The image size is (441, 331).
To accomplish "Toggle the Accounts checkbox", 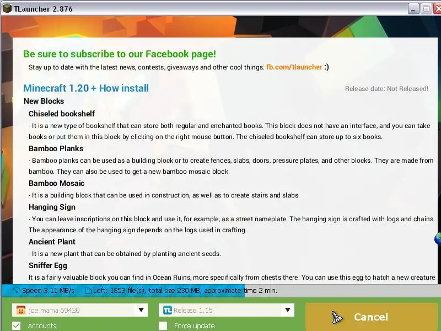I will point(17,325).
